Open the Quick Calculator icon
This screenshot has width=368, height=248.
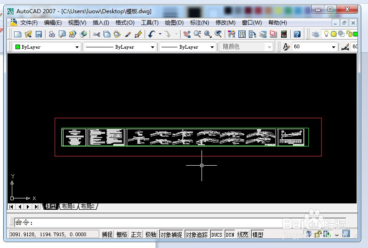[284, 34]
